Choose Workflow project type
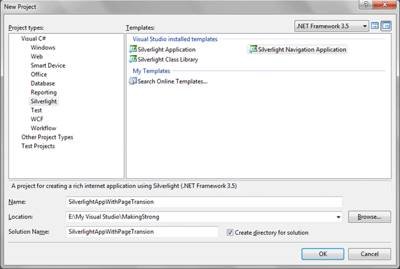Viewport: 400px width, 269px height. point(44,128)
